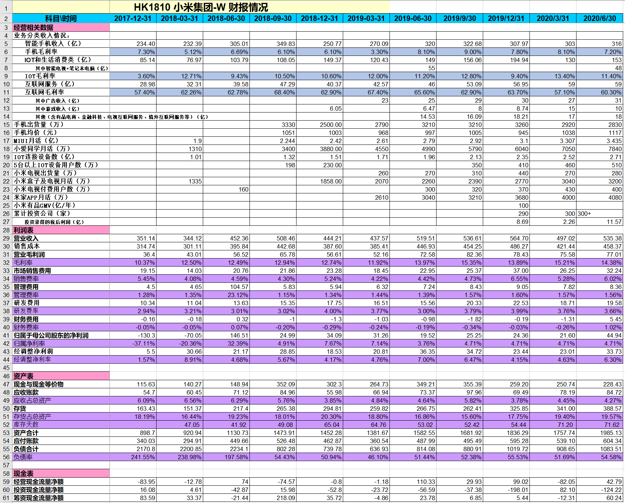Select cell with value 104.57

226,287
